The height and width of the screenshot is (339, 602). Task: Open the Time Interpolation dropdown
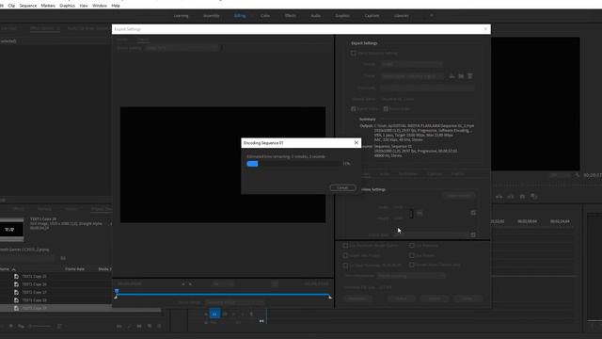[x=411, y=276]
